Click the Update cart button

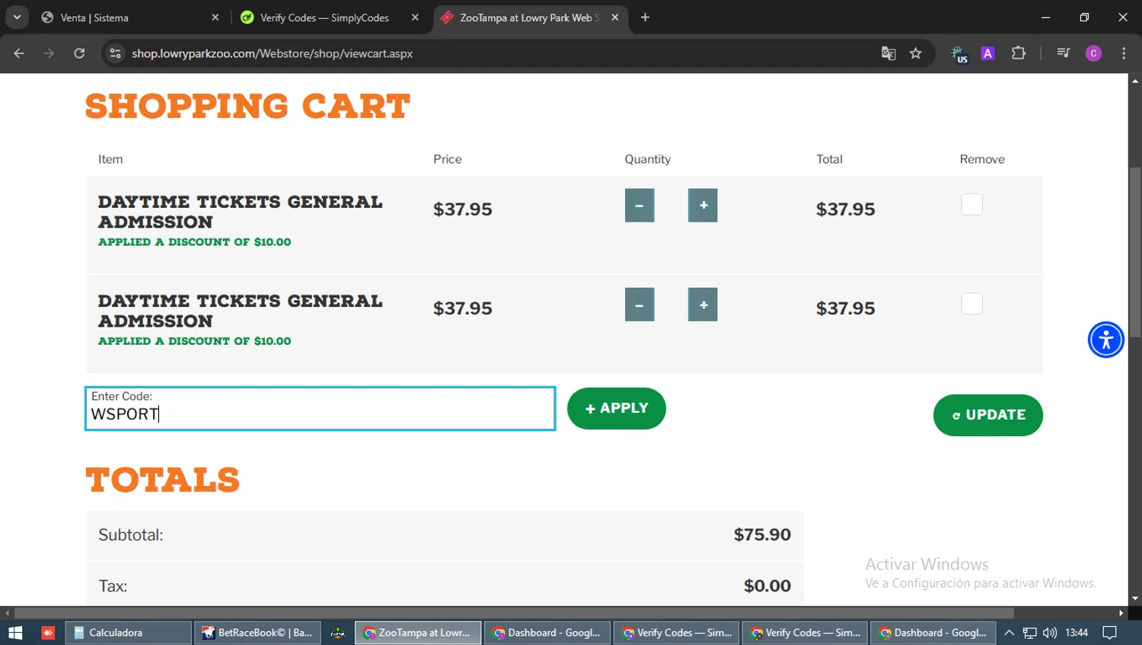pyautogui.click(x=988, y=415)
